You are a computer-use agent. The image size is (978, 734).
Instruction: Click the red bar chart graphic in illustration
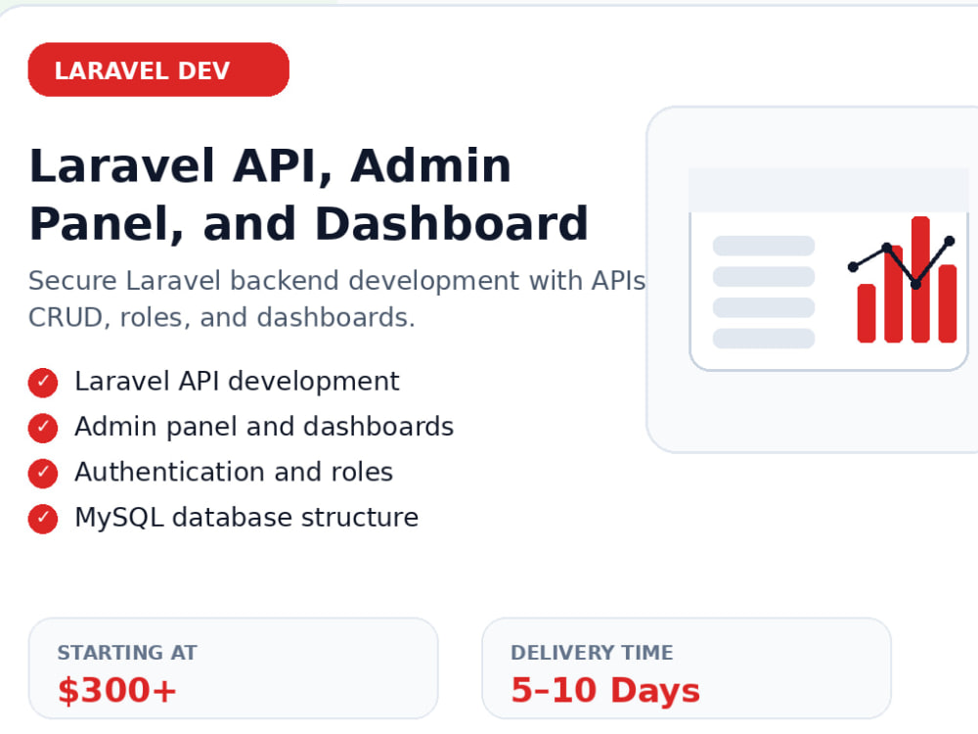[907, 280]
